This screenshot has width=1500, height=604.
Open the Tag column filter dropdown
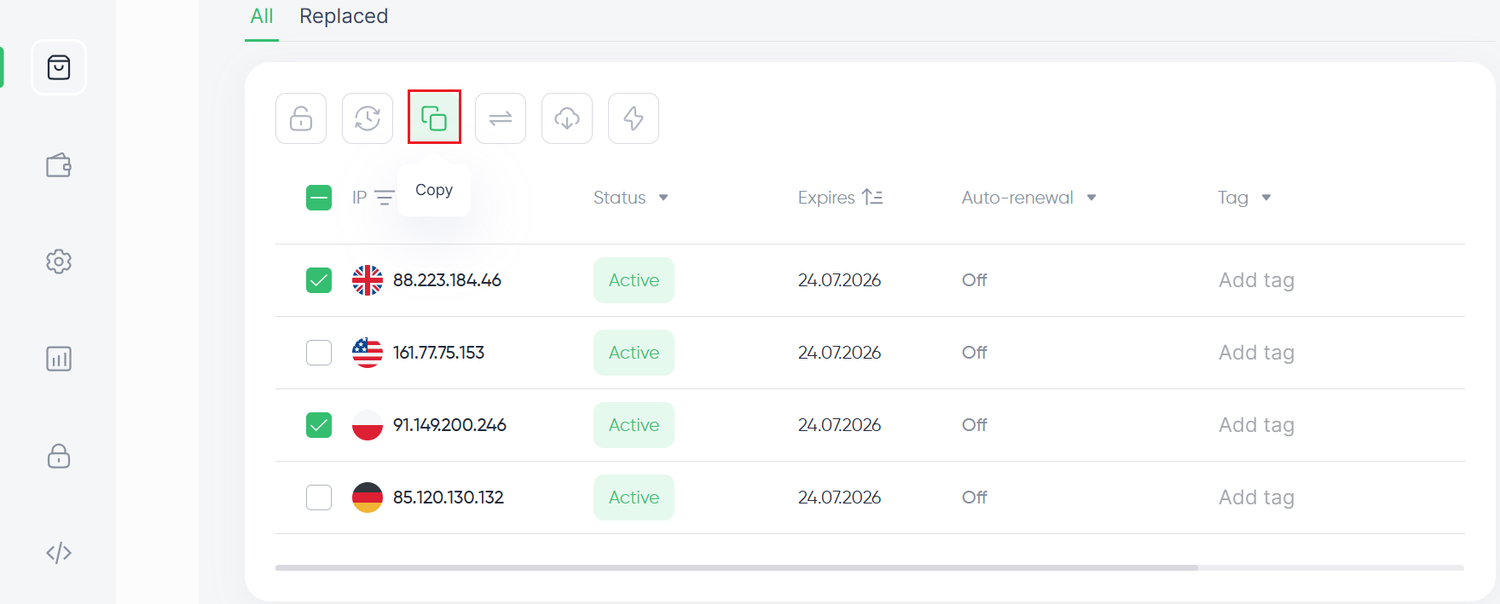1266,198
